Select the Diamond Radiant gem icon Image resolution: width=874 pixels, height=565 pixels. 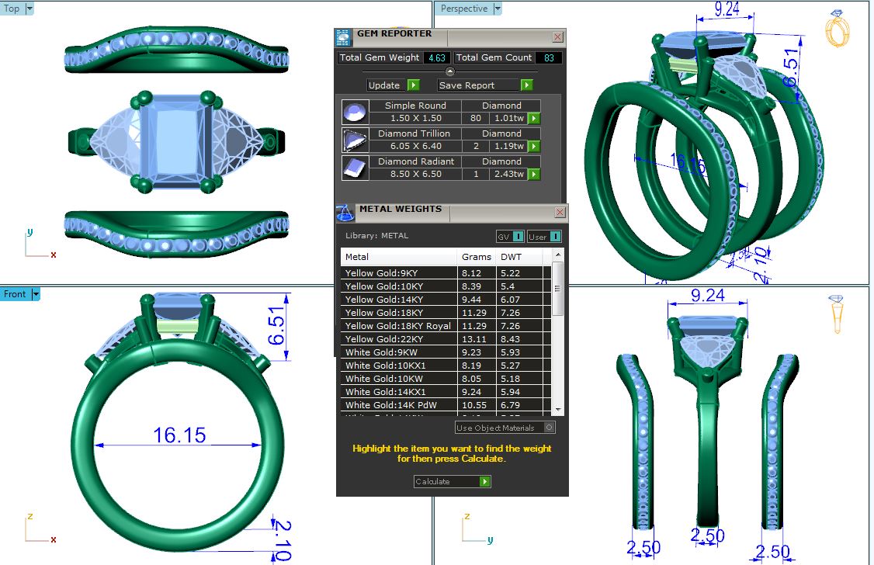pos(354,168)
